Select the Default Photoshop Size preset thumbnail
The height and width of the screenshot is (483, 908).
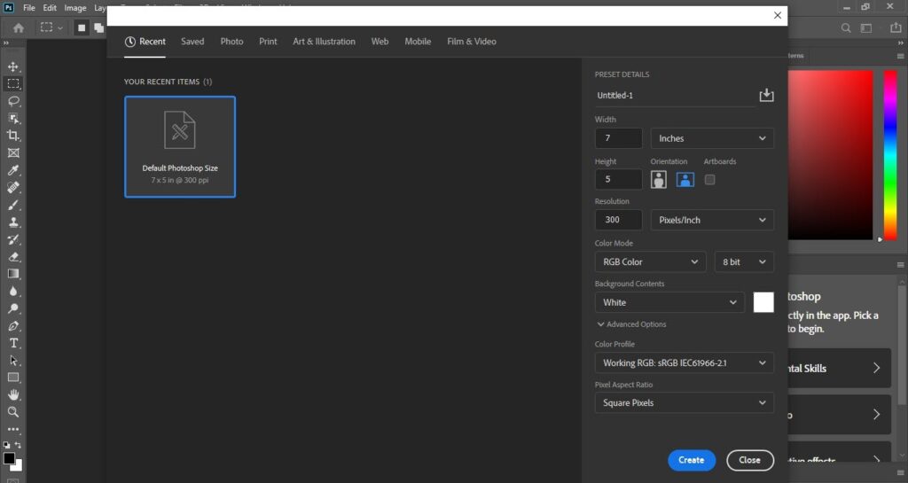180,147
